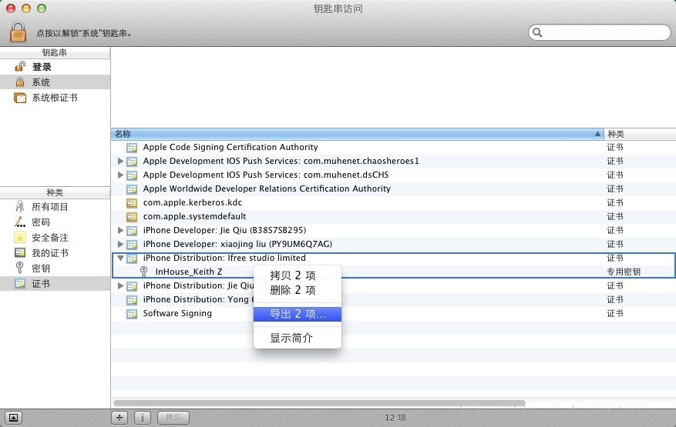Select com.apple.kerberos.kdc row text
This screenshot has width=676, height=427.
click(192, 202)
